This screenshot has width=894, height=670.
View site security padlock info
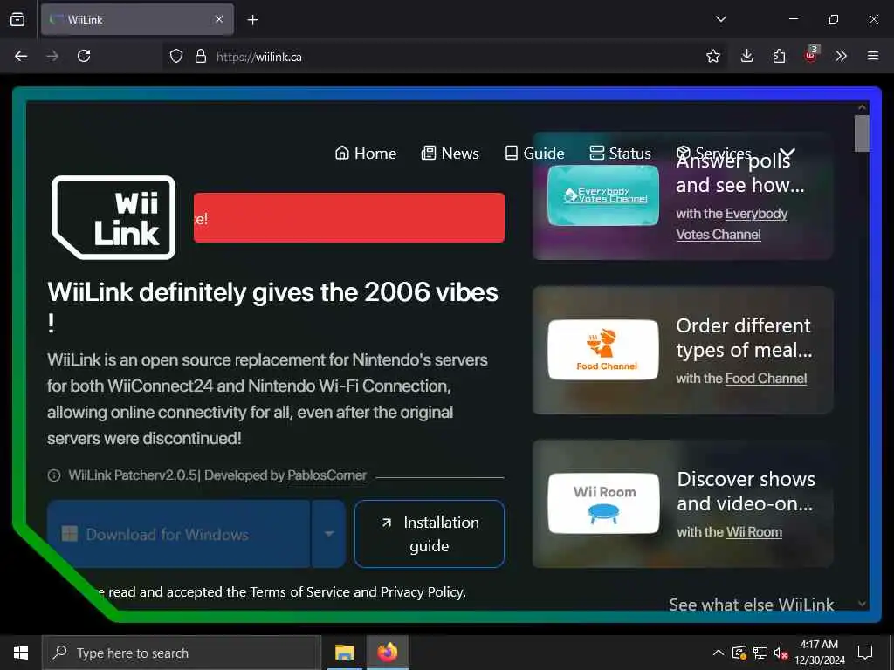pos(200,57)
